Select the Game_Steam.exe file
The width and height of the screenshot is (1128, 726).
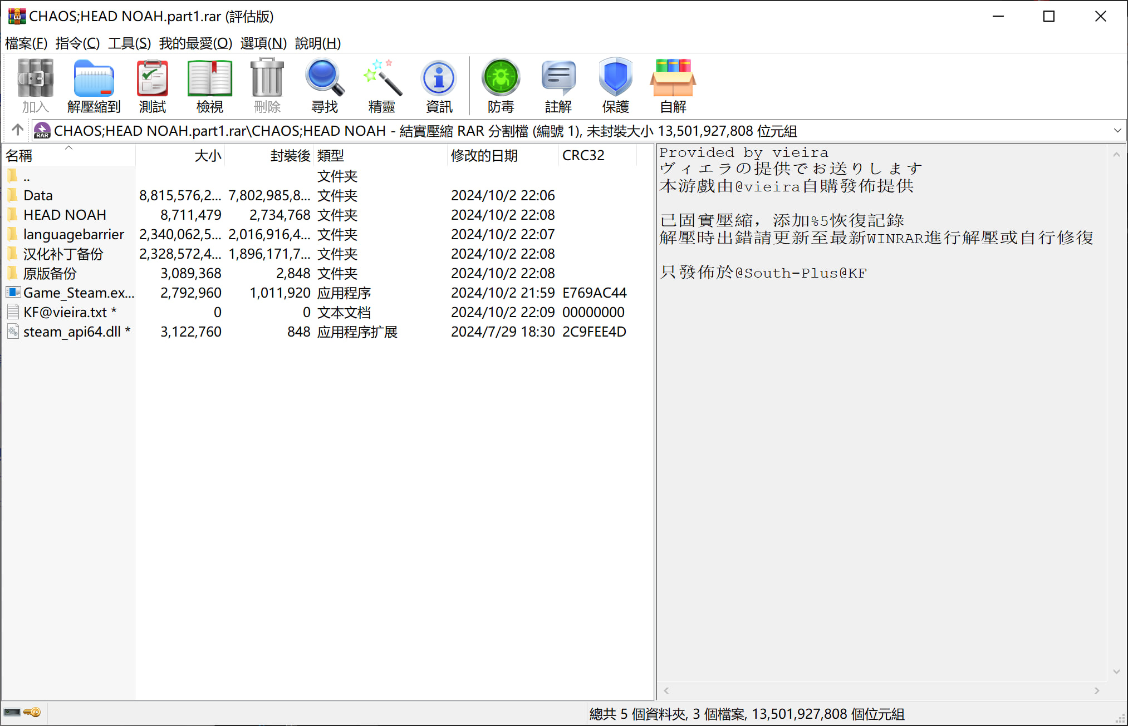pos(78,293)
